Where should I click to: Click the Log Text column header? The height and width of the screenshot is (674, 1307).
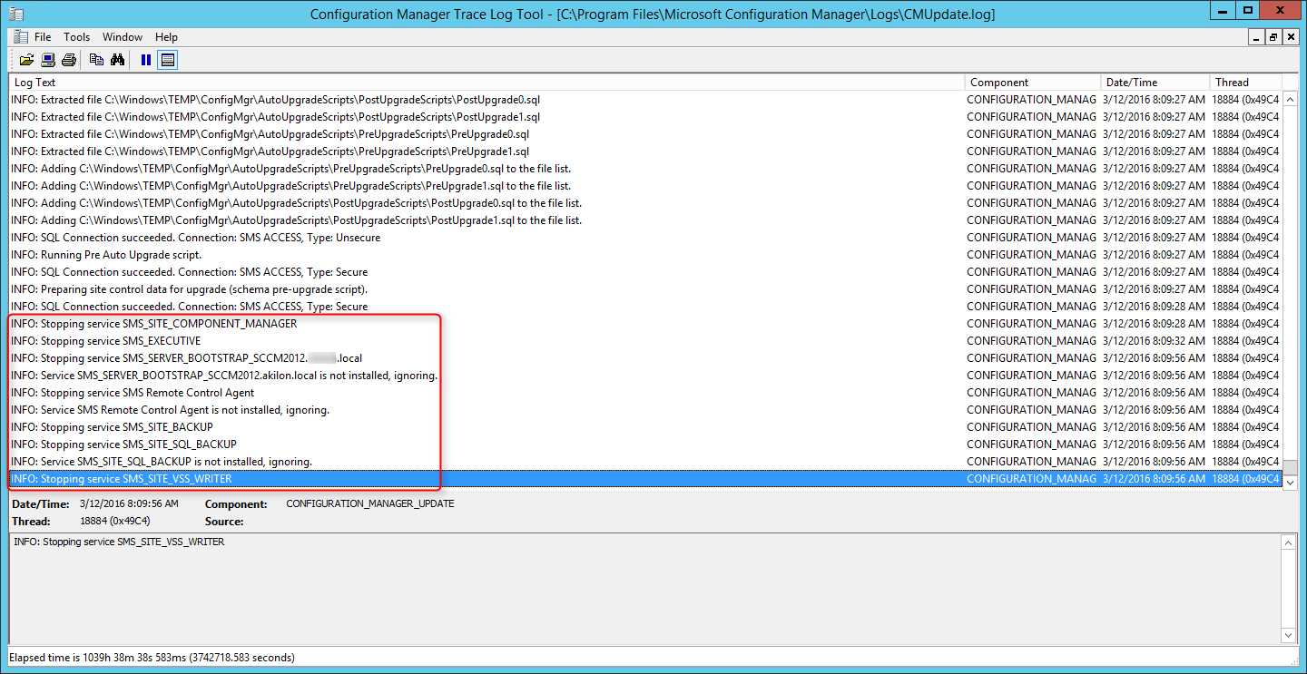point(487,83)
